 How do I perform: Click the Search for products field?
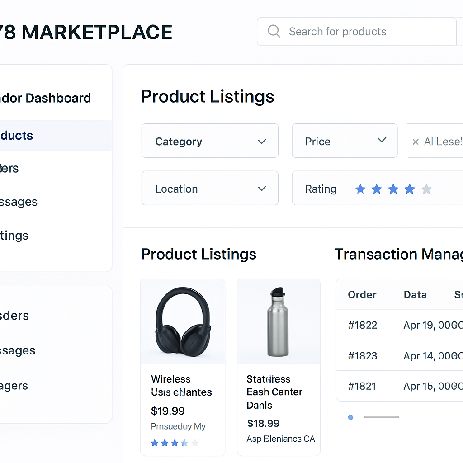pos(357,31)
